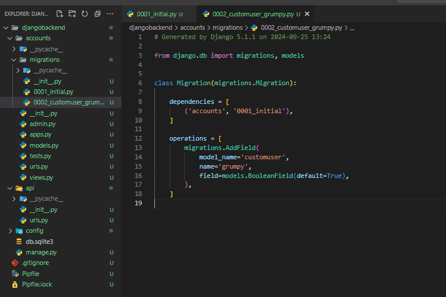Collapse the accounts folder
This screenshot has height=297, width=446.
10,39
